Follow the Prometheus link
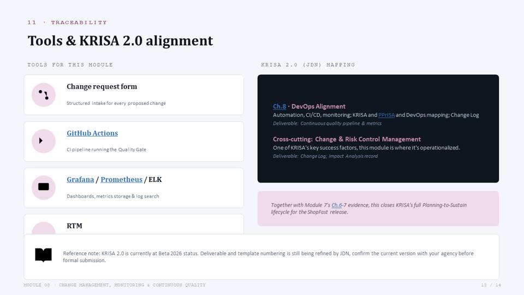Viewport: 524px width, 295px height. click(x=121, y=180)
